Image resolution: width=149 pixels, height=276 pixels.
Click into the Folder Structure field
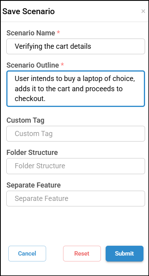(76, 166)
